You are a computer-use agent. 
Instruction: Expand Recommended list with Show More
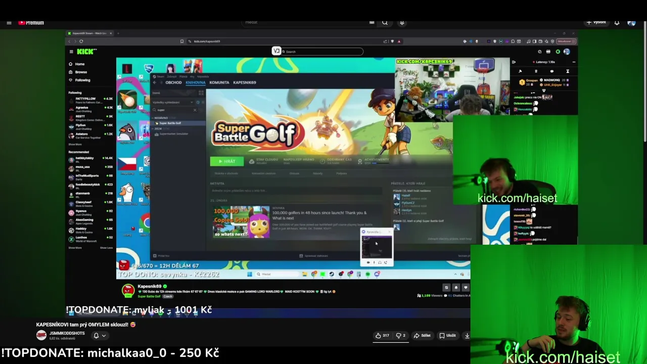75,248
